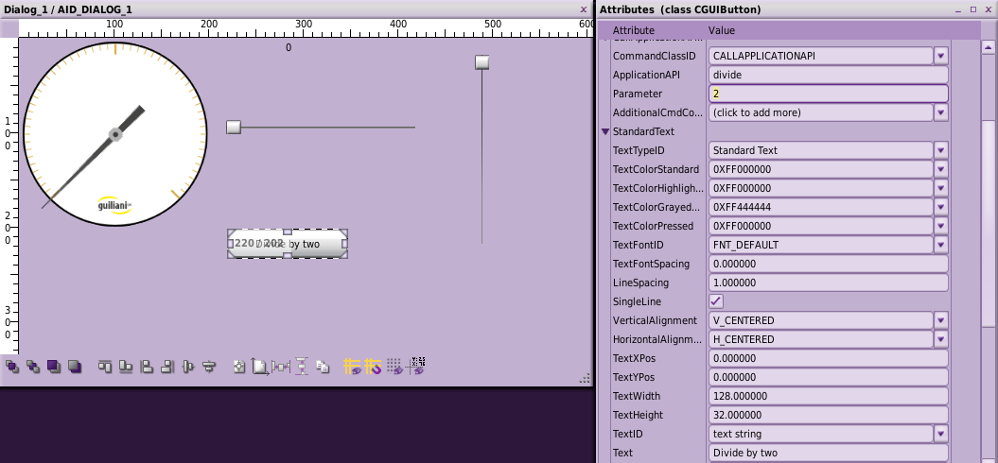The height and width of the screenshot is (463, 998).
Task: Click the align left edges icon
Action: click(x=147, y=366)
